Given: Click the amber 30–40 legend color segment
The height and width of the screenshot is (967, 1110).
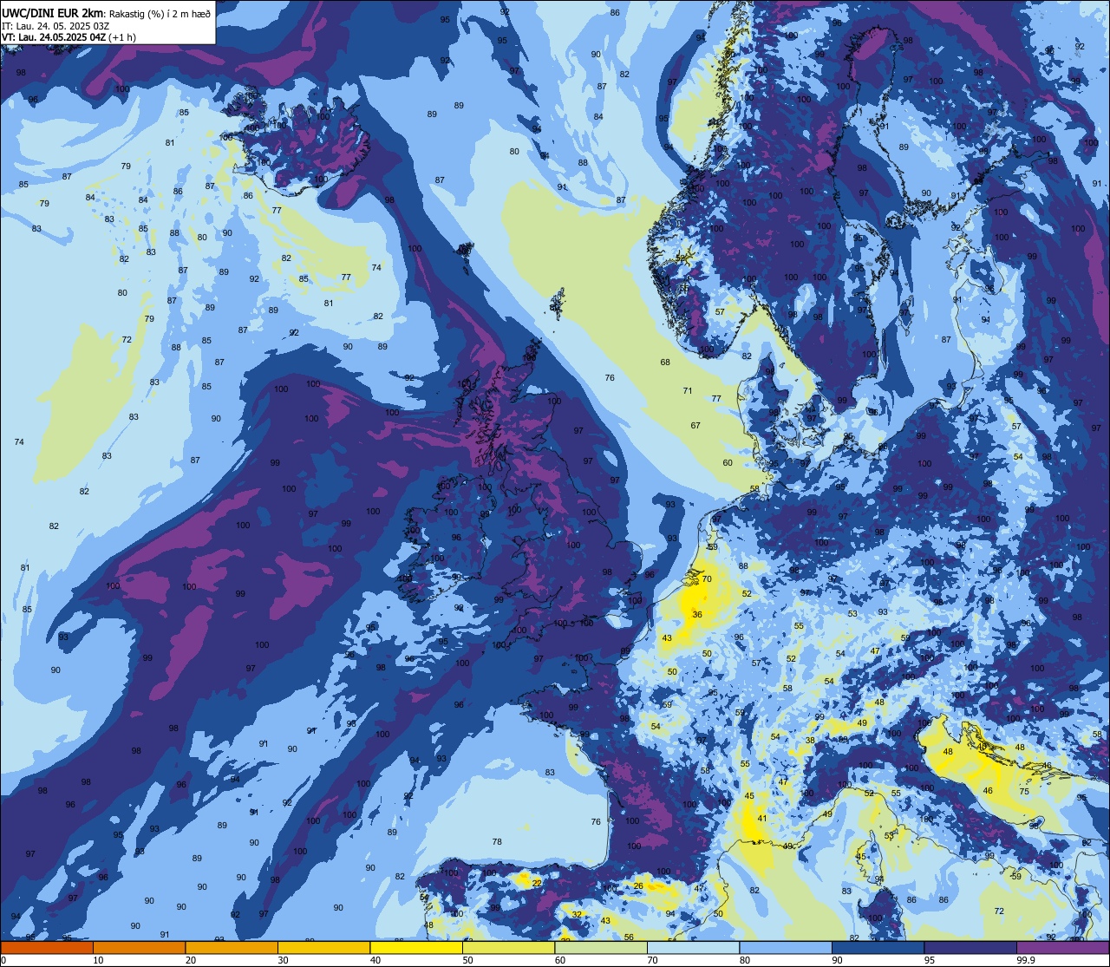Looking at the screenshot, I should (323, 947).
